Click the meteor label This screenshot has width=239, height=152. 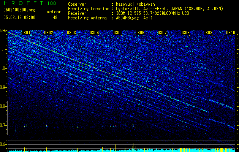click(x=54, y=12)
